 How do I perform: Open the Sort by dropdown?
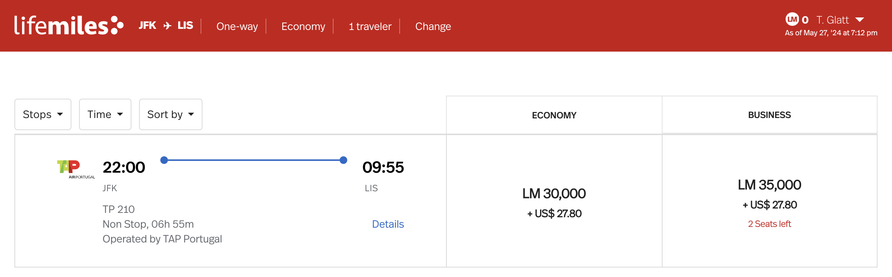[171, 114]
